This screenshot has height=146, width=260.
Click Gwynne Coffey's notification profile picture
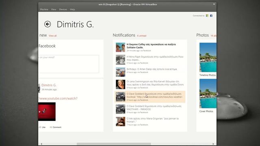(x=121, y=47)
